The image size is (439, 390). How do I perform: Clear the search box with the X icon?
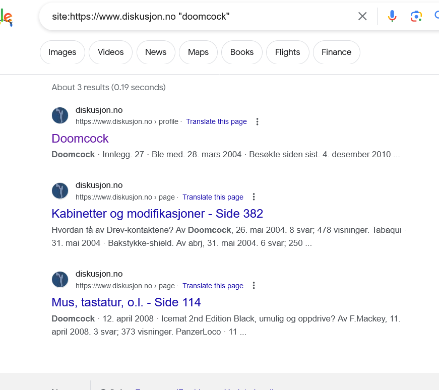tap(362, 16)
